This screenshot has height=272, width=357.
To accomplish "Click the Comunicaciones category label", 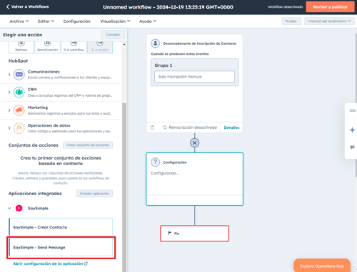I will point(44,72).
